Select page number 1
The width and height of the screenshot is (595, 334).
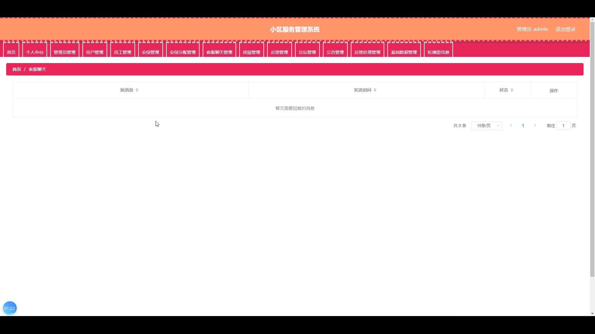click(523, 126)
